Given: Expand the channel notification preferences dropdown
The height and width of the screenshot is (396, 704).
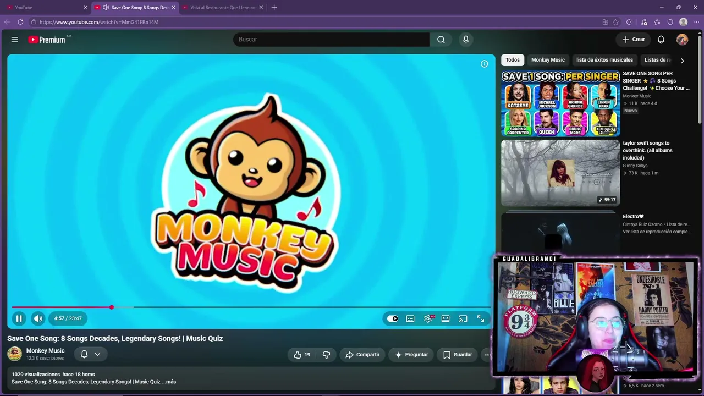Looking at the screenshot, I should [91, 354].
